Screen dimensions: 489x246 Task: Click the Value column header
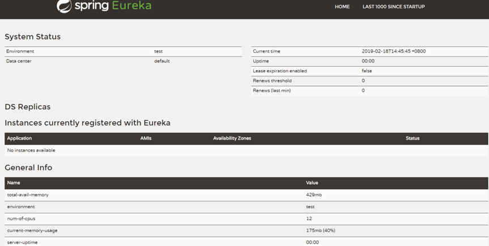click(312, 183)
